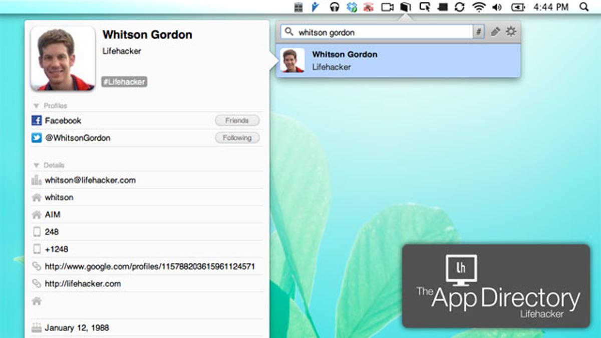Open the gear settings icon

click(x=510, y=32)
